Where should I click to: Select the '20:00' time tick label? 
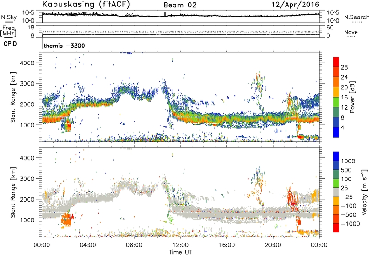[x=273, y=245]
